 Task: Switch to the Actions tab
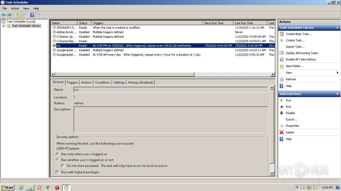(x=86, y=83)
